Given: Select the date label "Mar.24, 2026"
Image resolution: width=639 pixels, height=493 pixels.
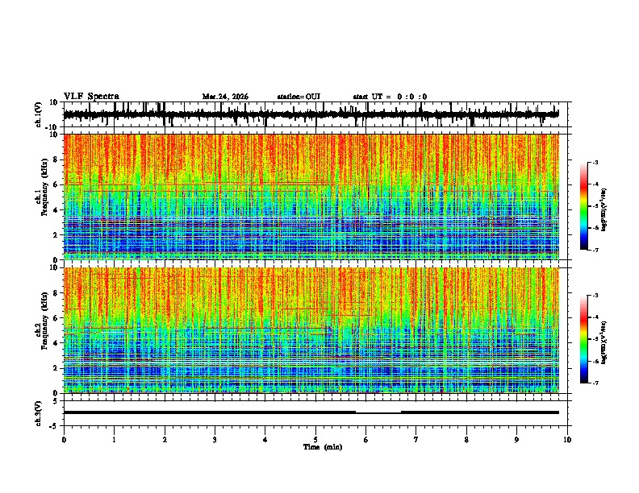Looking at the screenshot, I should point(225,97).
